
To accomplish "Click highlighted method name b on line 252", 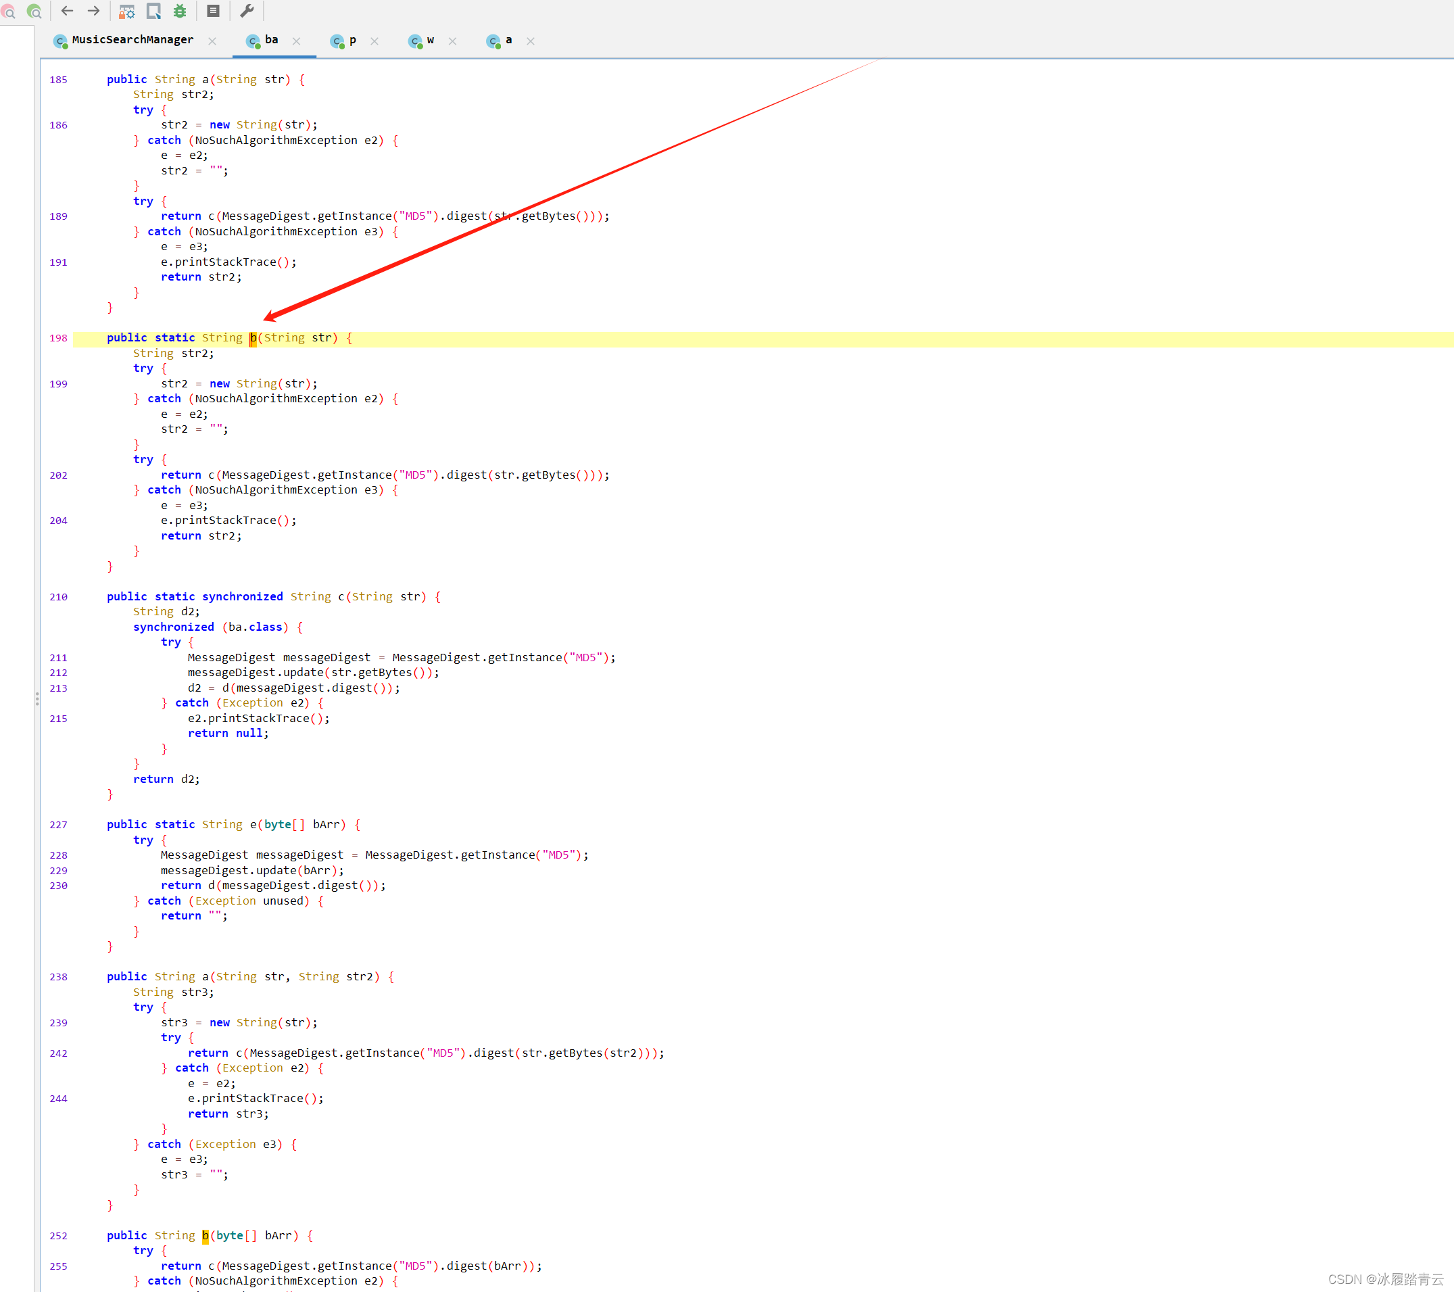I will pyautogui.click(x=205, y=1236).
